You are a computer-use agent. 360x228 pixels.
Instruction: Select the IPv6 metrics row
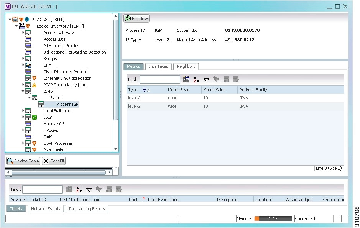(235, 98)
